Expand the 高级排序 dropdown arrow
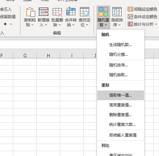Image resolution: width=159 pixels, height=156 pixels. pyautogui.click(x=120, y=25)
